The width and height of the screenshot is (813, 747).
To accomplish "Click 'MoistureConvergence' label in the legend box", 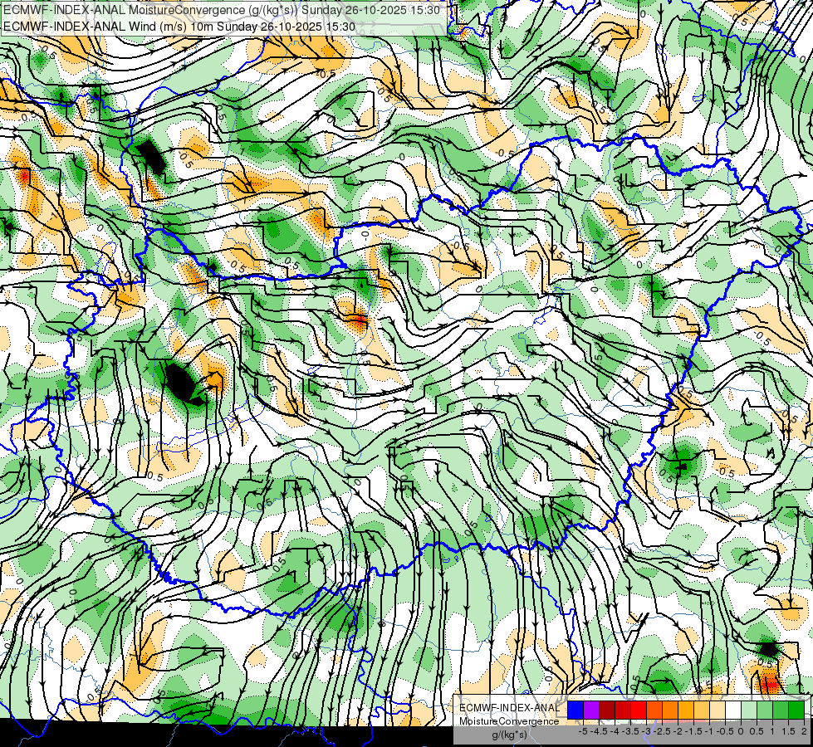I will click(x=509, y=721).
